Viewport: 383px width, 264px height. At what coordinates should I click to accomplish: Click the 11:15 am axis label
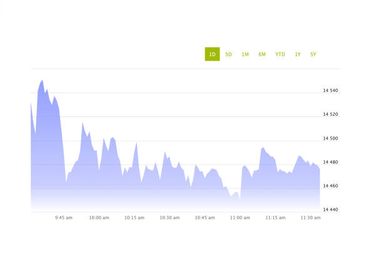pyautogui.click(x=275, y=218)
